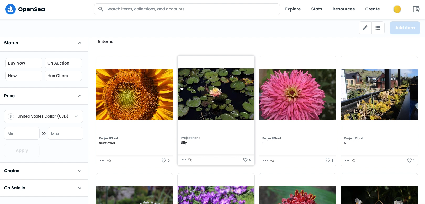The width and height of the screenshot is (425, 204).
Task: Click the OpenSea wordmark text
Action: tap(31, 9)
